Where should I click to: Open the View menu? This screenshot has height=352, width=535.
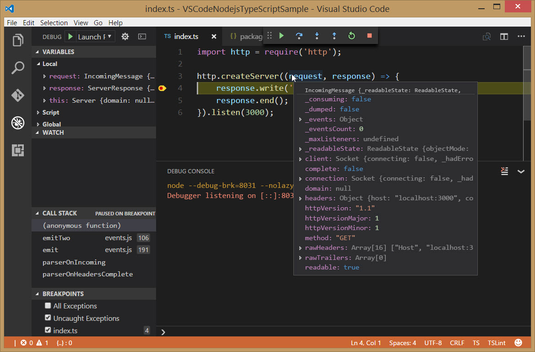tap(81, 22)
